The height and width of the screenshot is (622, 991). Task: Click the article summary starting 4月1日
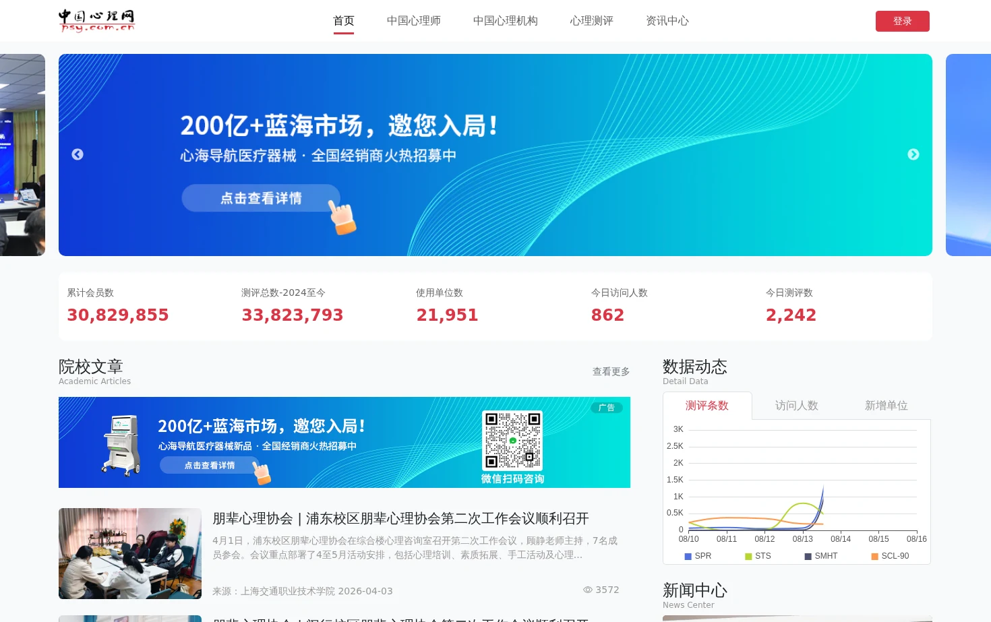(x=415, y=548)
